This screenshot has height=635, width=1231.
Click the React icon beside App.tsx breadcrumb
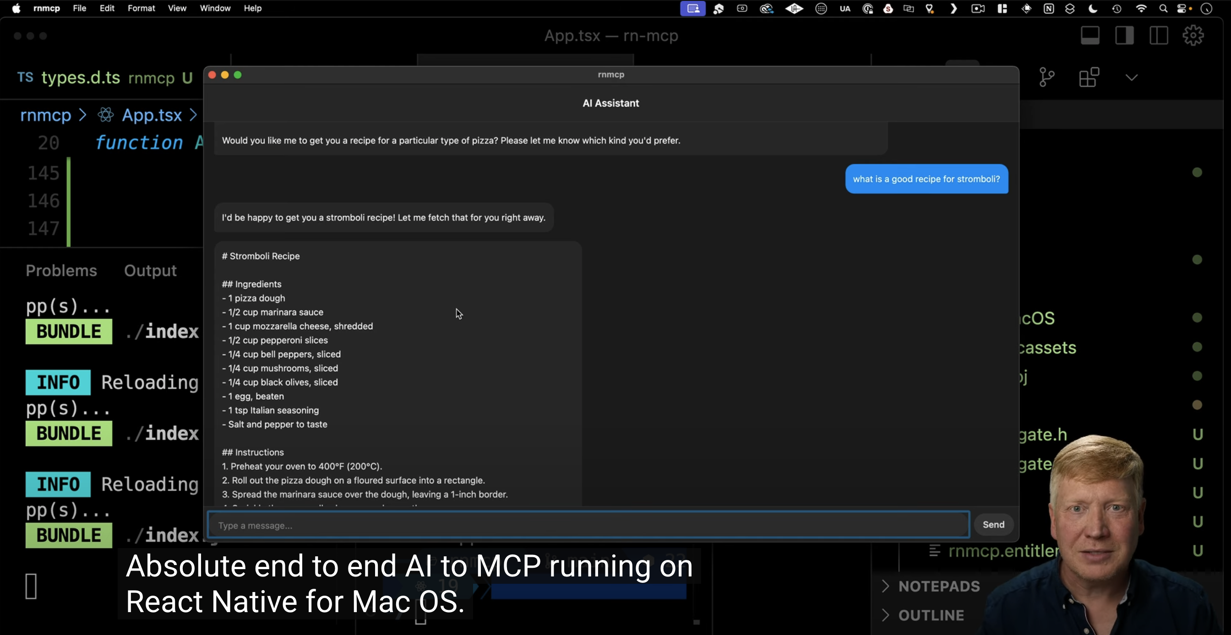point(106,114)
